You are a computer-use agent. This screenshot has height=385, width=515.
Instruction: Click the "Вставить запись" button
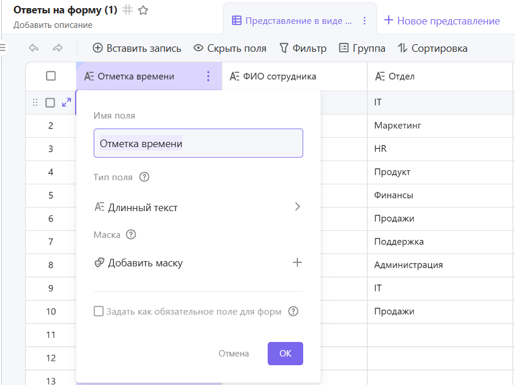137,48
